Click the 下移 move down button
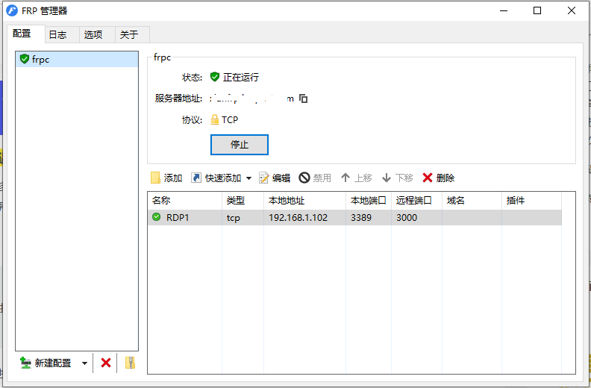The image size is (591, 388). click(397, 178)
